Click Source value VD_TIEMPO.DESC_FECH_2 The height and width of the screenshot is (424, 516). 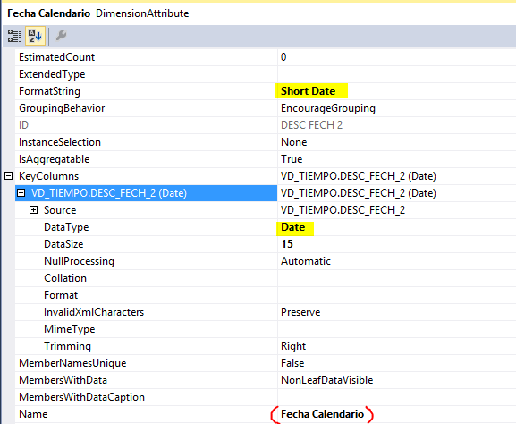coord(343,210)
